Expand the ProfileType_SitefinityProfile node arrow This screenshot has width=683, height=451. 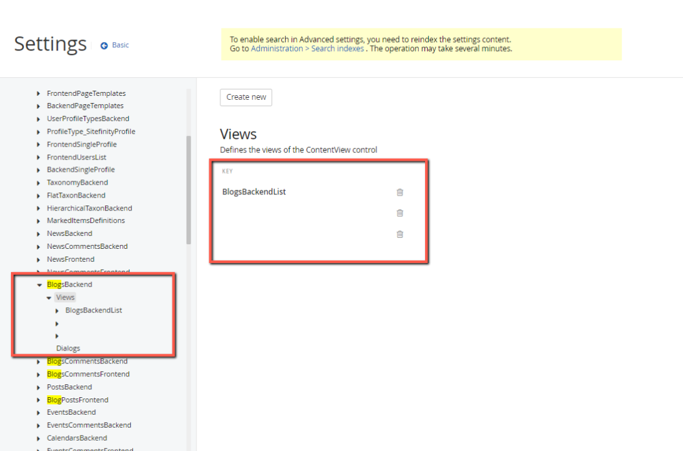(38, 132)
